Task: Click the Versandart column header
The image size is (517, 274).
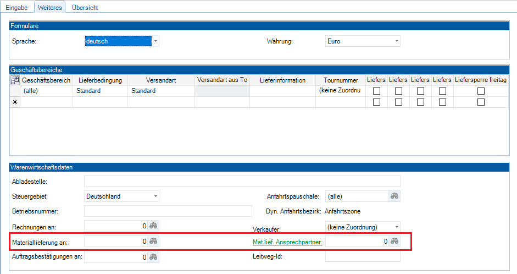Action: point(161,80)
